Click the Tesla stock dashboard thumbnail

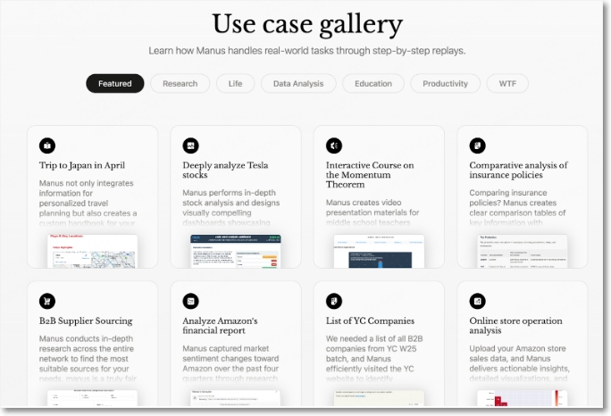236,251
